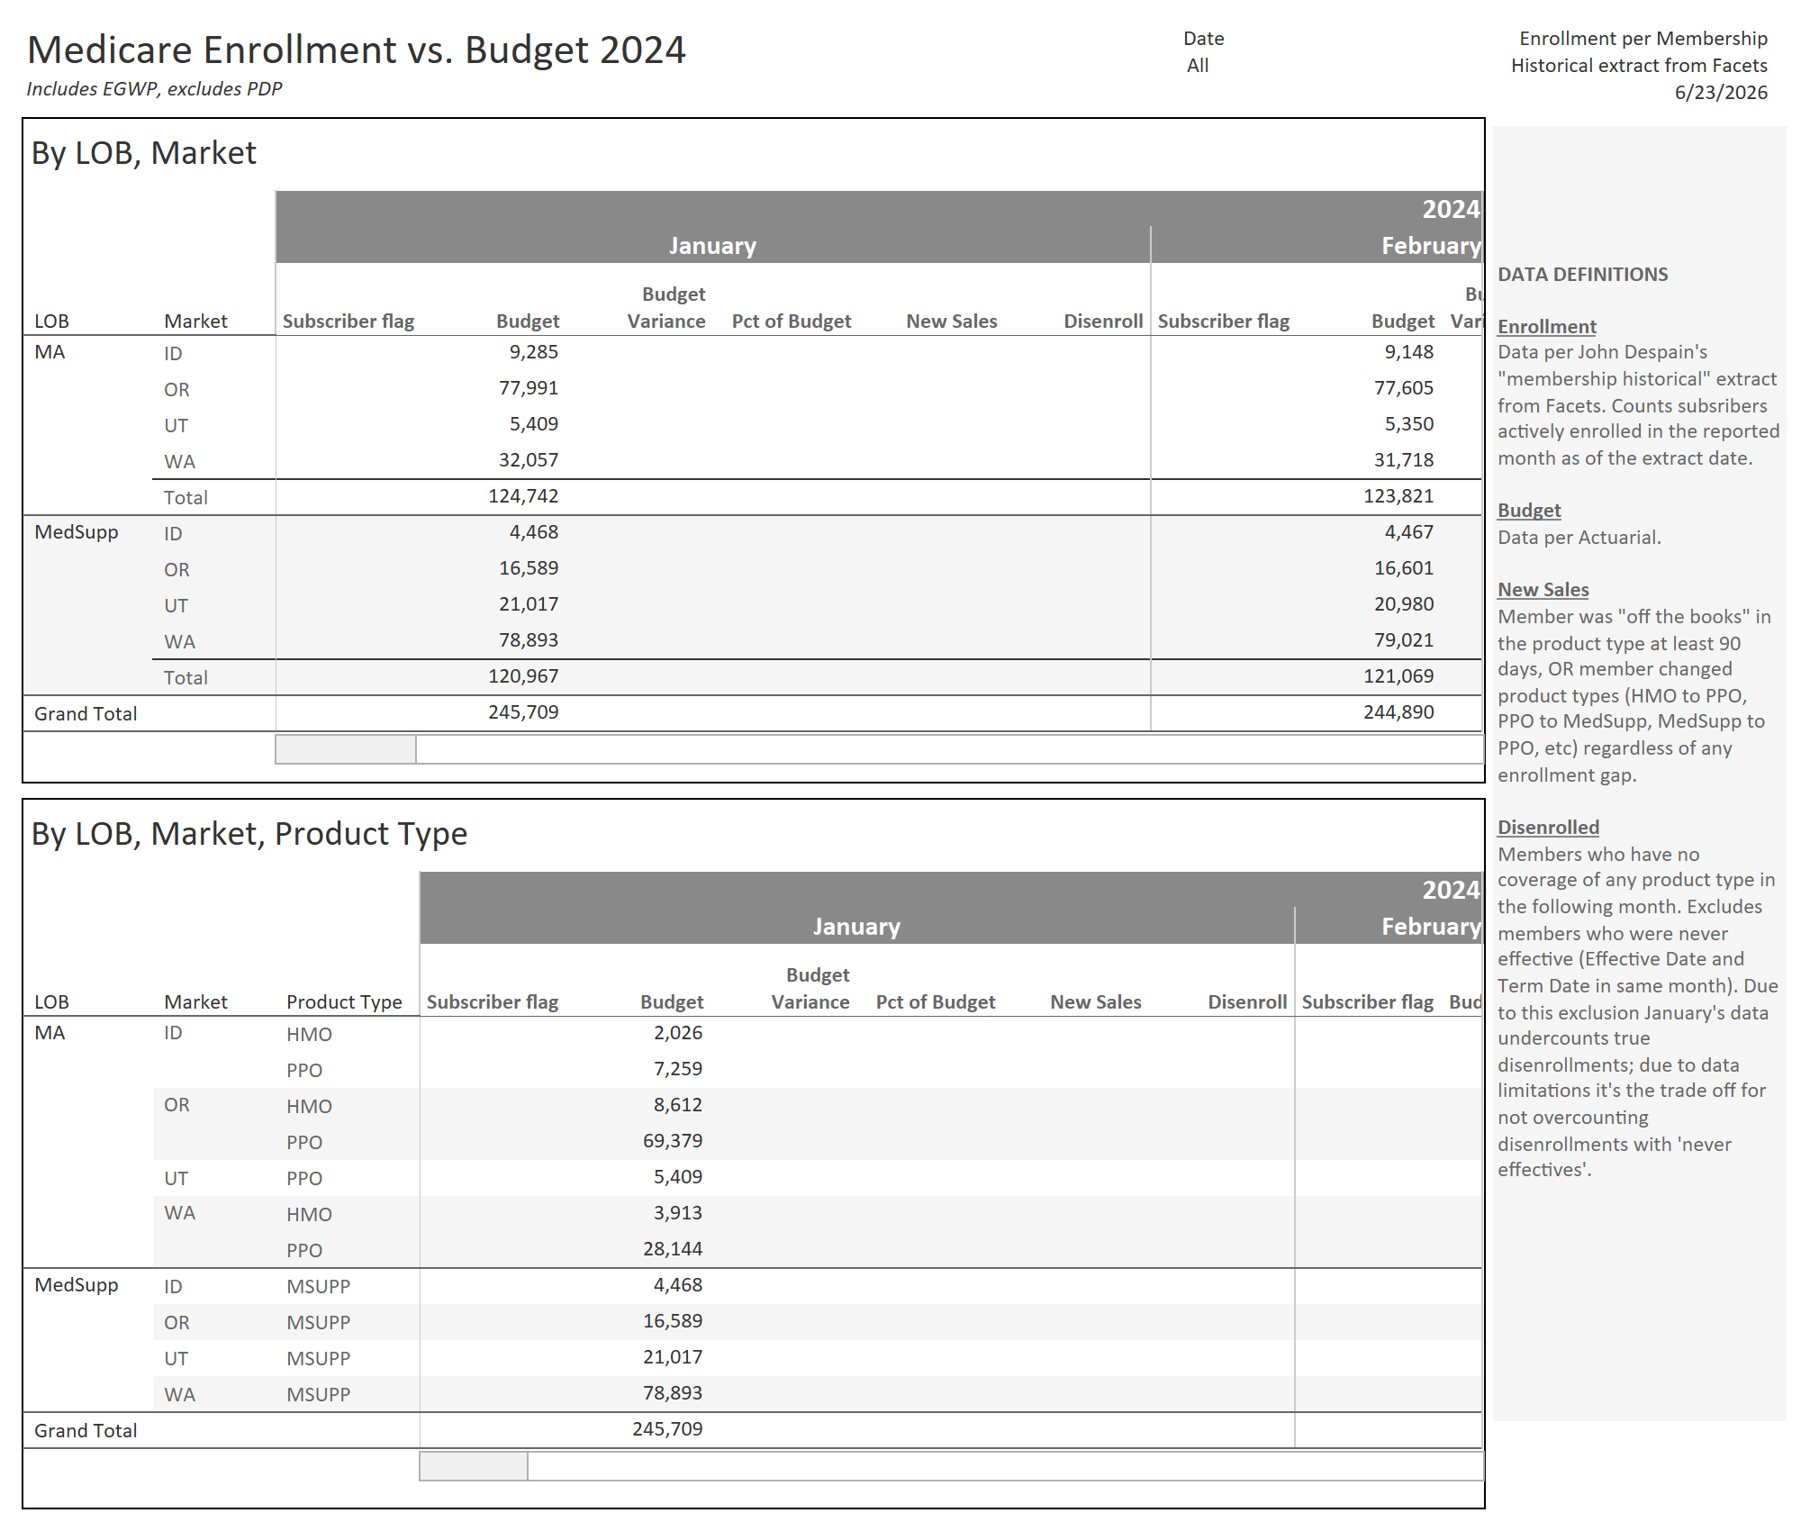This screenshot has height=1531, width=1801.
Task: Select the extract date 6/23/2026
Action: coord(1721,93)
